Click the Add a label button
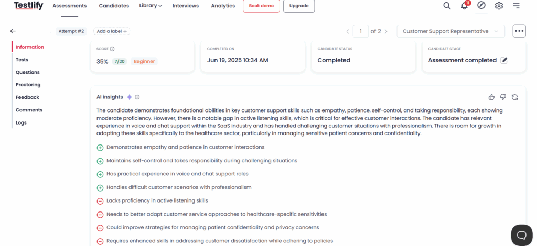The width and height of the screenshot is (537, 246). point(112,31)
